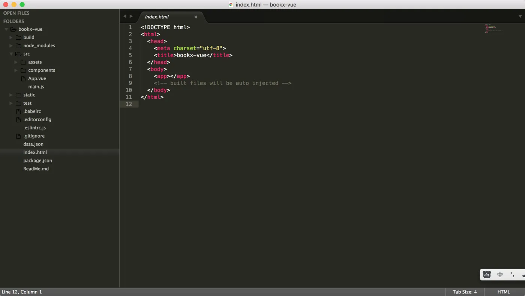Image resolution: width=525 pixels, height=296 pixels.
Task: Click the closing html tag line
Action: pos(152,97)
